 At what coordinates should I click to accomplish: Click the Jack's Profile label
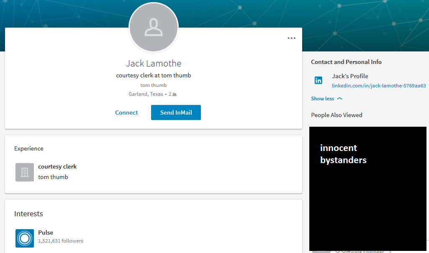point(350,76)
